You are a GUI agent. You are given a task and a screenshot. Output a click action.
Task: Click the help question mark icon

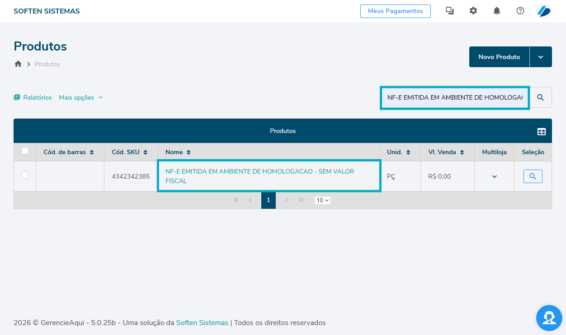click(520, 11)
